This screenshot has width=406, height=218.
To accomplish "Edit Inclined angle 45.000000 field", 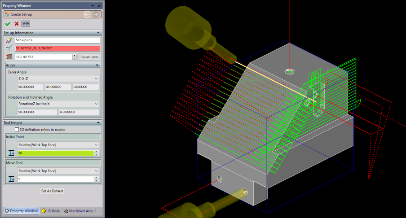I will click(x=79, y=112).
